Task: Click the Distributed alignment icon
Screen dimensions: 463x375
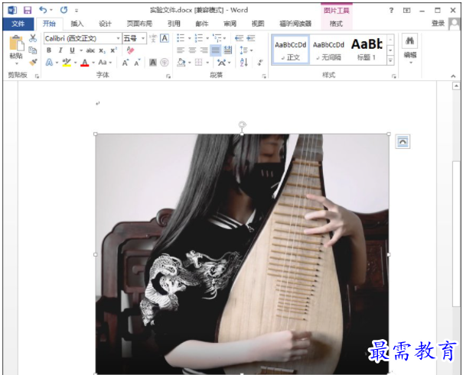Action: 227,50
